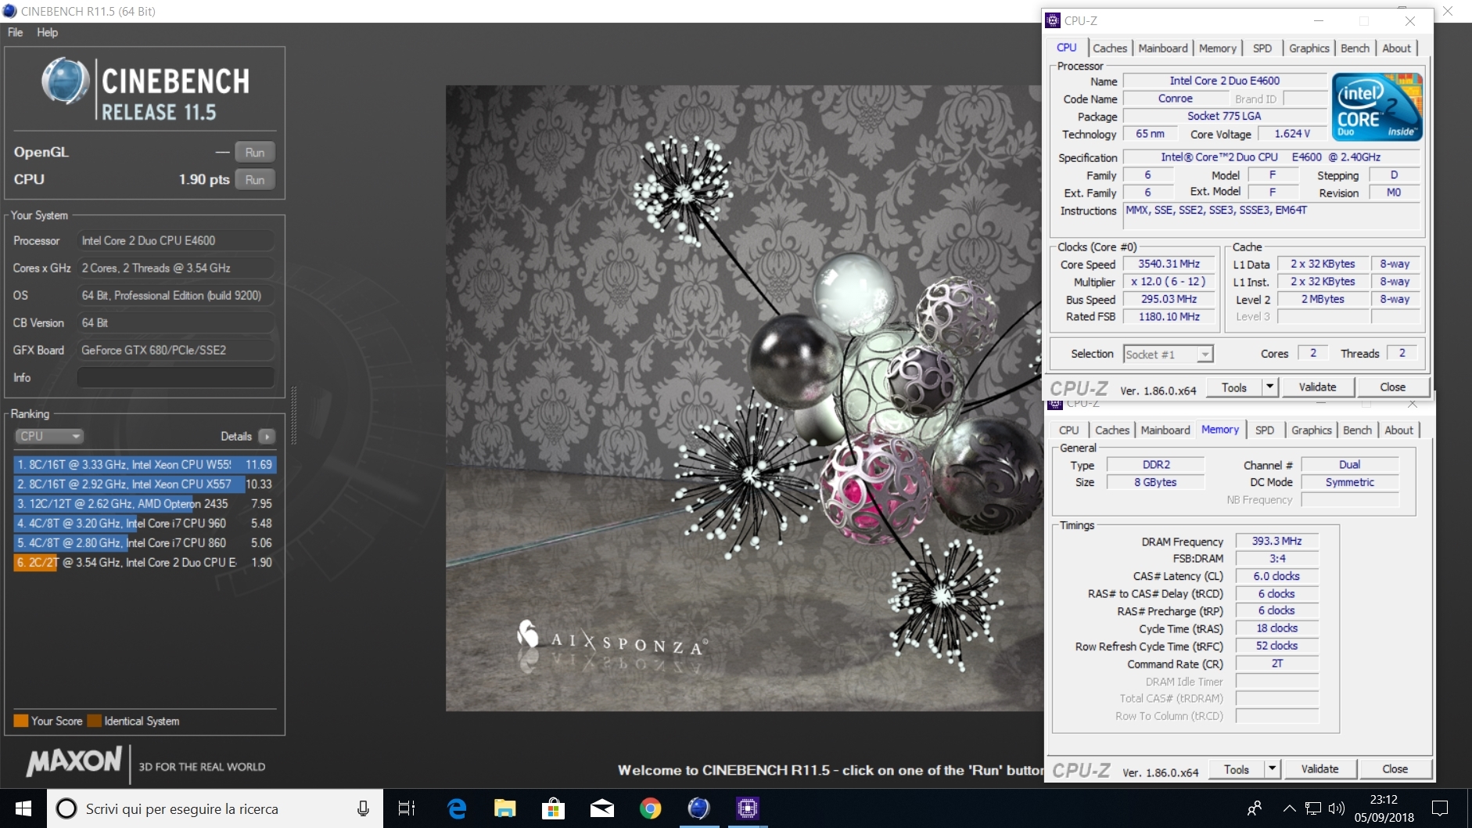Viewport: 1472px width, 828px height.
Task: Switch to CPU tab in lower CPU-Z window
Action: click(1069, 430)
